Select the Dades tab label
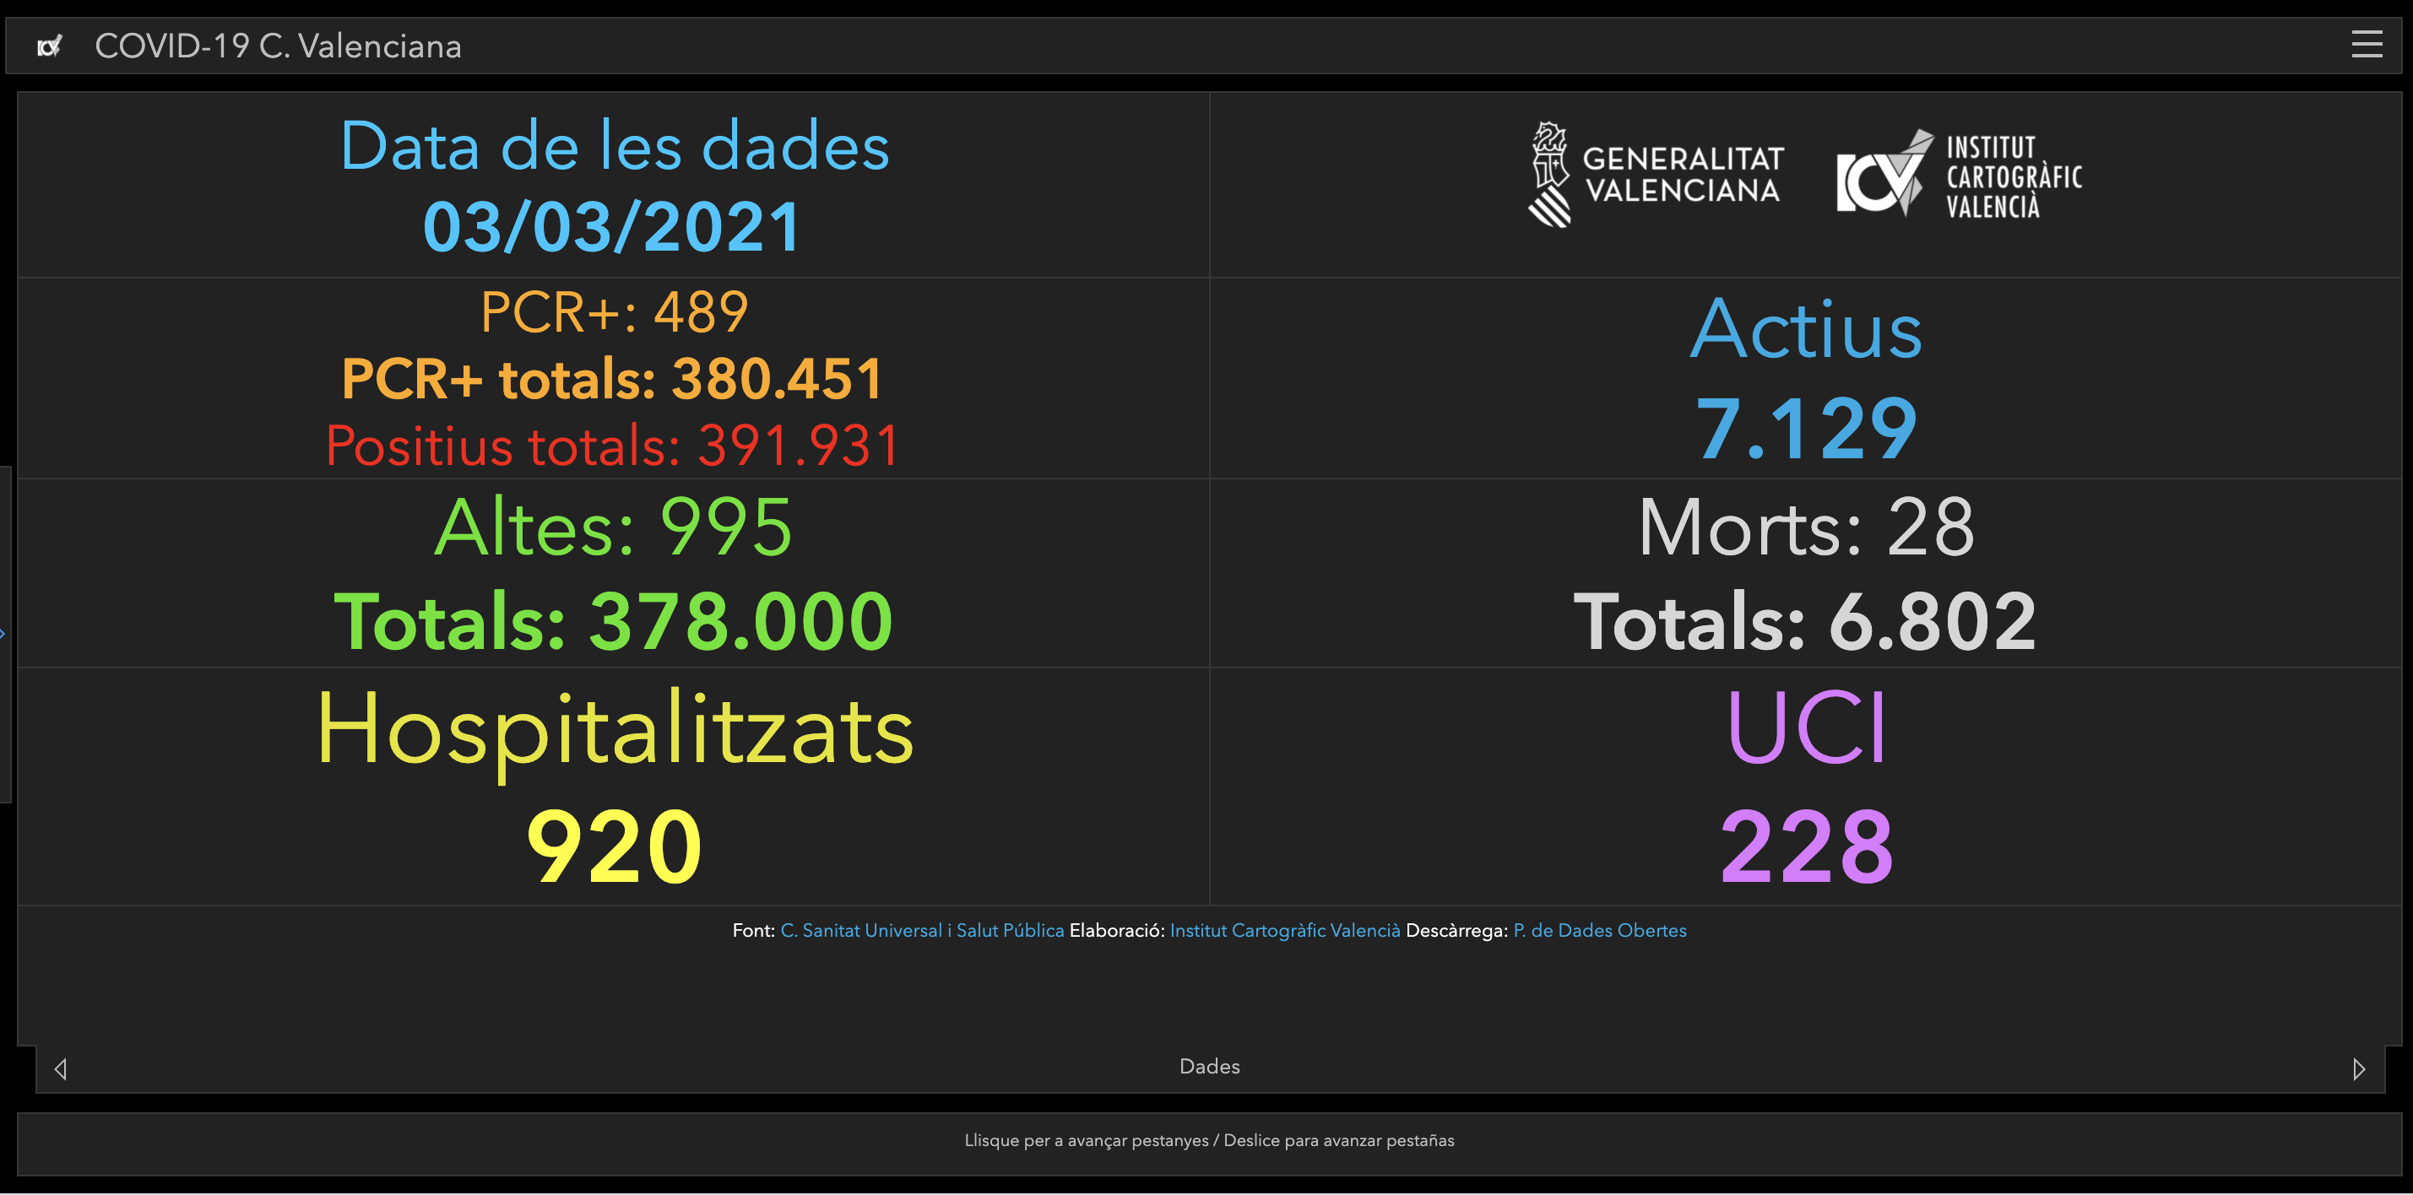The width and height of the screenshot is (2413, 1195). (1208, 1067)
